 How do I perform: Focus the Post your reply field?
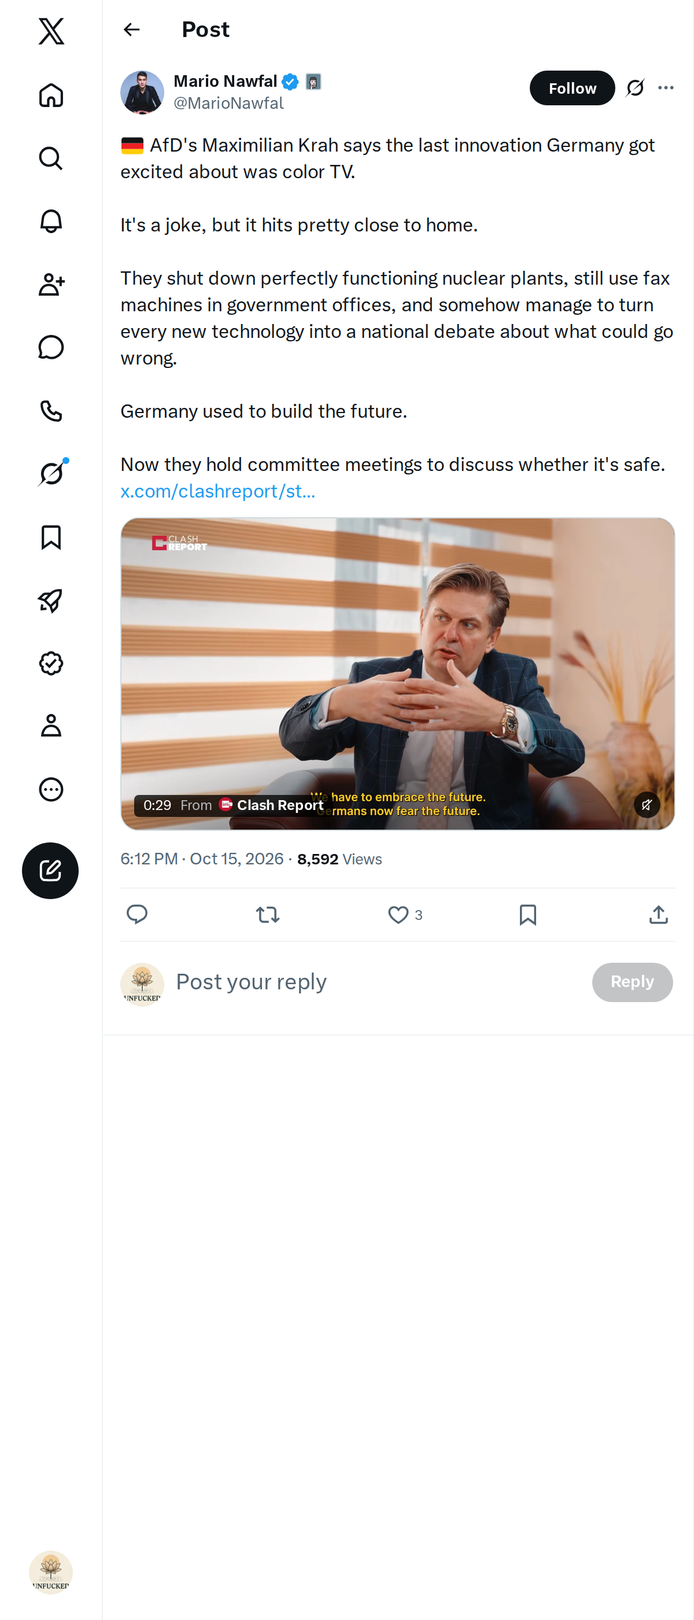tap(377, 982)
